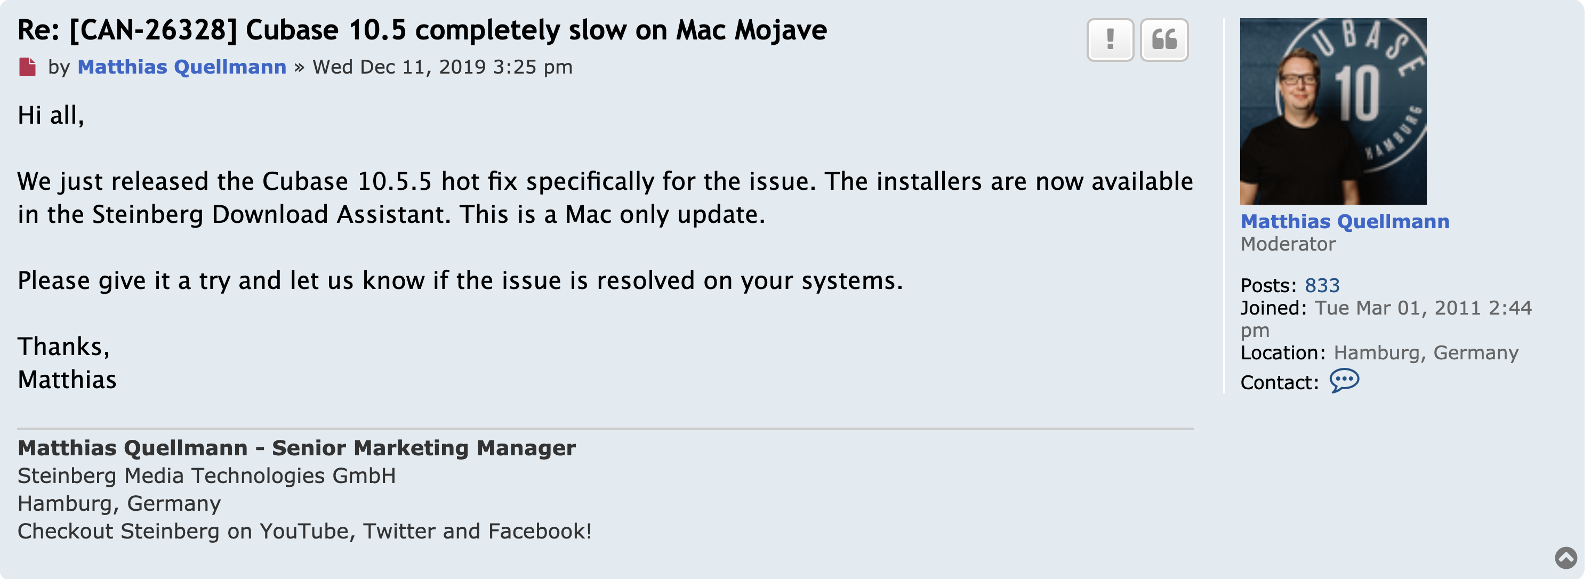Screen dimensions: 1591x579
Task: View the user's 833 posts
Action: pyautogui.click(x=1322, y=285)
